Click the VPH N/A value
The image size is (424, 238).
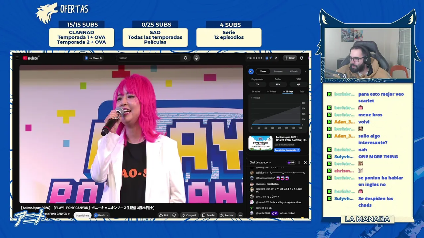point(298,84)
